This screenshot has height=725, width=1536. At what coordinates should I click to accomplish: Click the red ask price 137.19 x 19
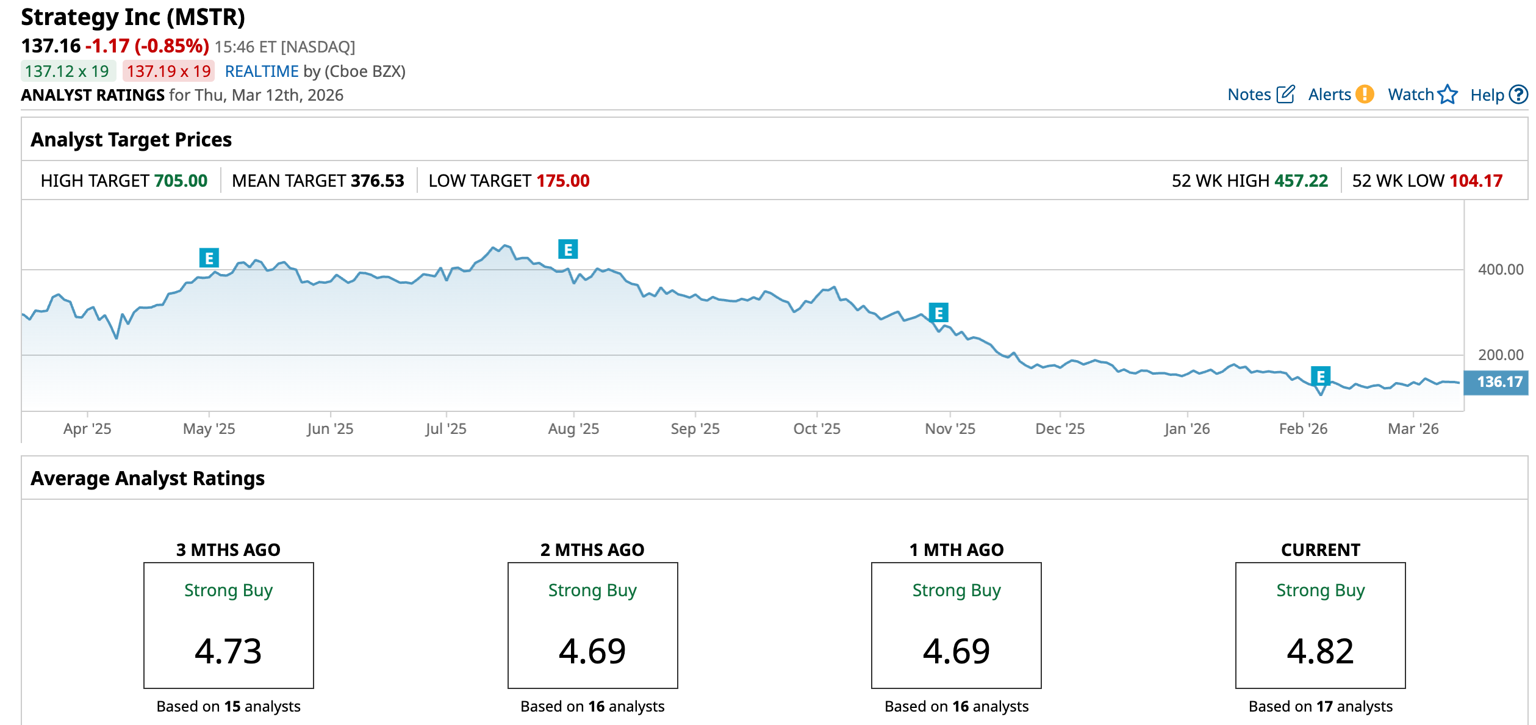point(168,71)
